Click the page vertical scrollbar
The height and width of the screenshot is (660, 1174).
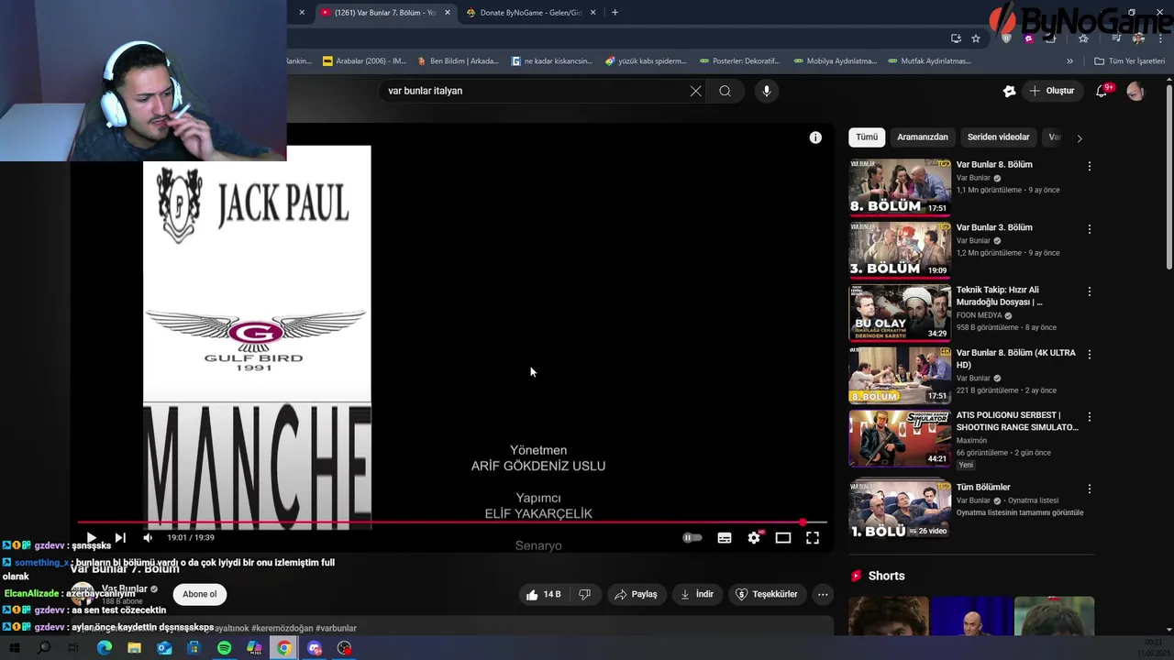(x=1169, y=178)
